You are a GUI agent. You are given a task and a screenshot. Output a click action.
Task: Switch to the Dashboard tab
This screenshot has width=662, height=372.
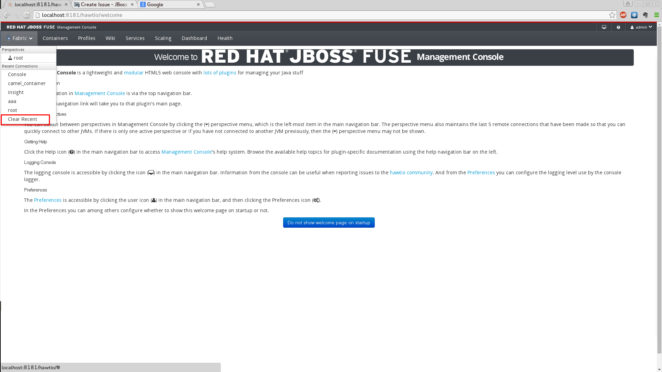point(194,38)
